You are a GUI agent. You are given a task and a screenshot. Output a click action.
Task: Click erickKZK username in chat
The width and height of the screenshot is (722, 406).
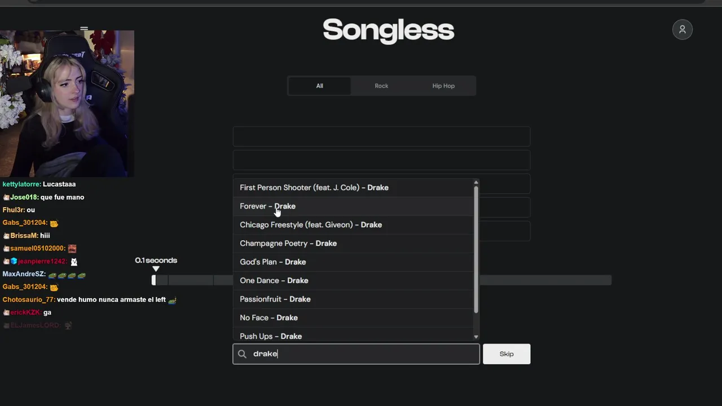(25, 312)
